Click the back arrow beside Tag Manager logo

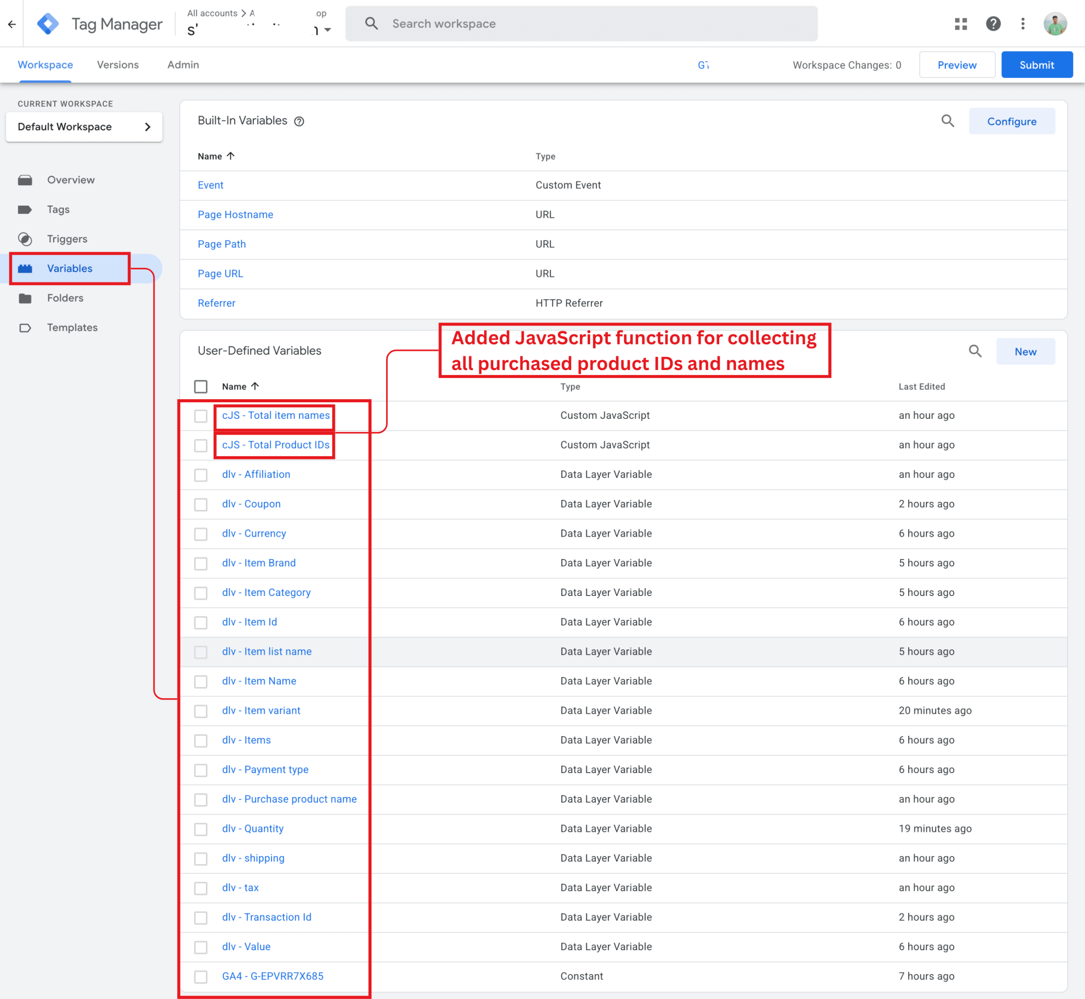click(x=12, y=24)
